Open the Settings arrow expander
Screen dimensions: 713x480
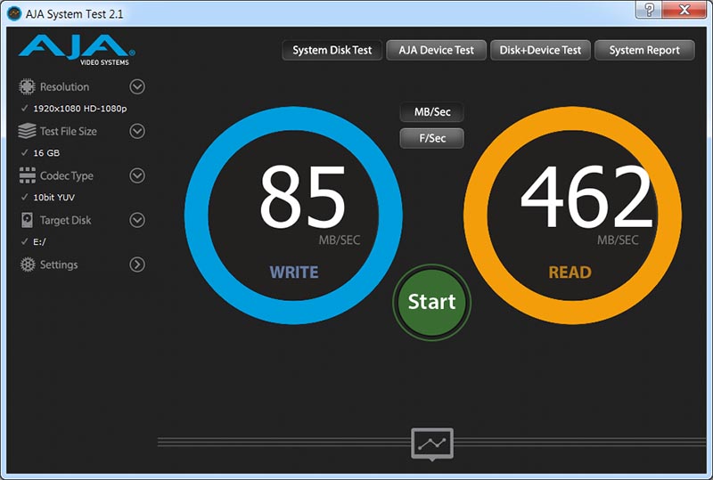[137, 264]
